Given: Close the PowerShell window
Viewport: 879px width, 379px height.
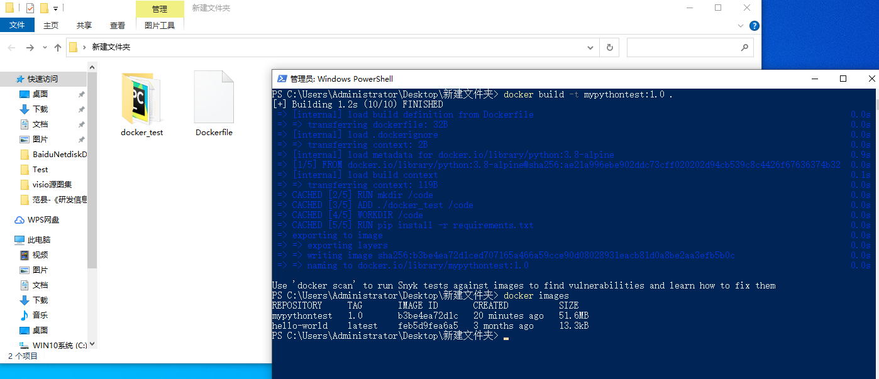Looking at the screenshot, I should coord(871,79).
